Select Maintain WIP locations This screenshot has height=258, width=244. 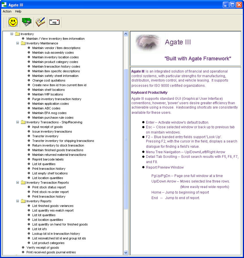(48, 94)
